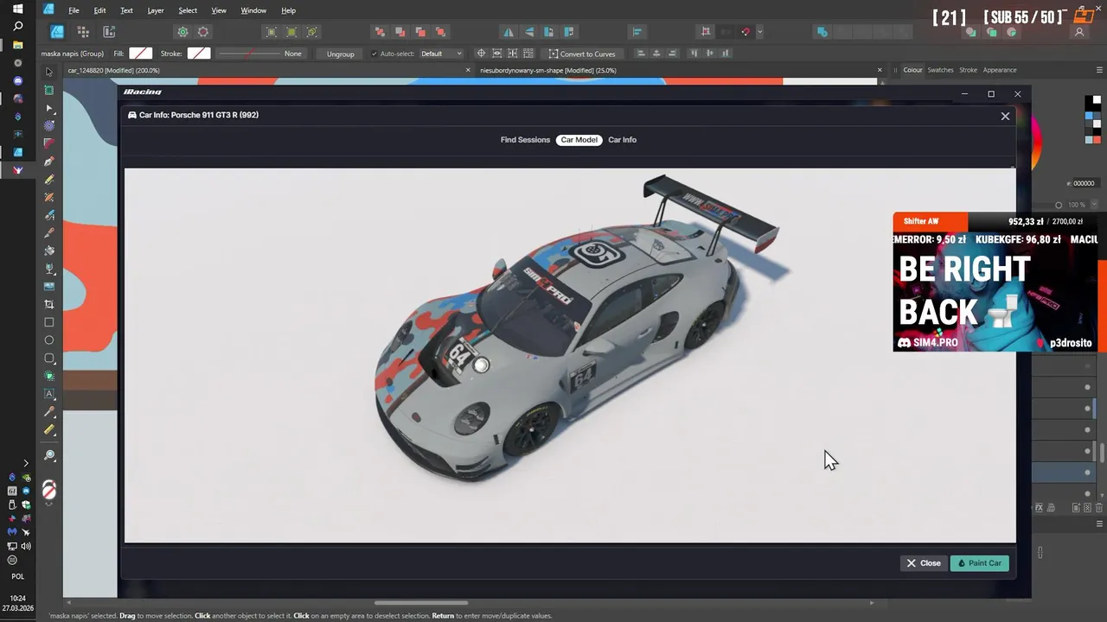Toggle the snapping magnet
Screen dimensions: 1107x622
(x=745, y=32)
